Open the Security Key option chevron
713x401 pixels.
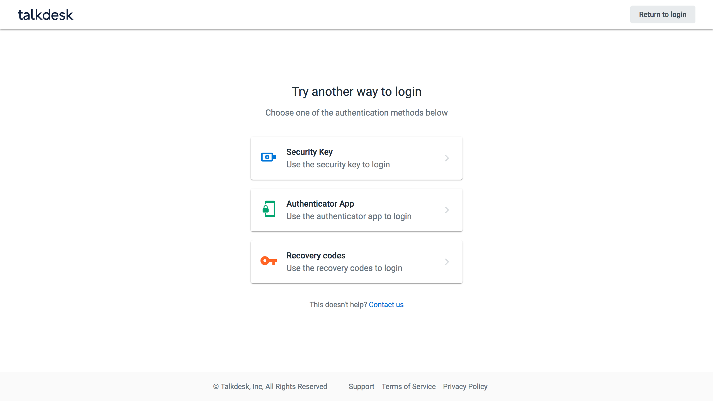coord(447,158)
